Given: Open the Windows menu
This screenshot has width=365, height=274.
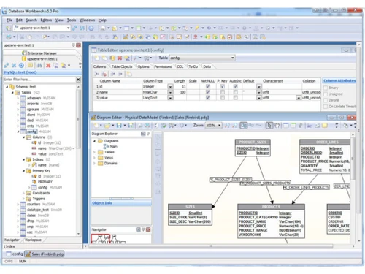Looking at the screenshot, I should click(87, 20).
